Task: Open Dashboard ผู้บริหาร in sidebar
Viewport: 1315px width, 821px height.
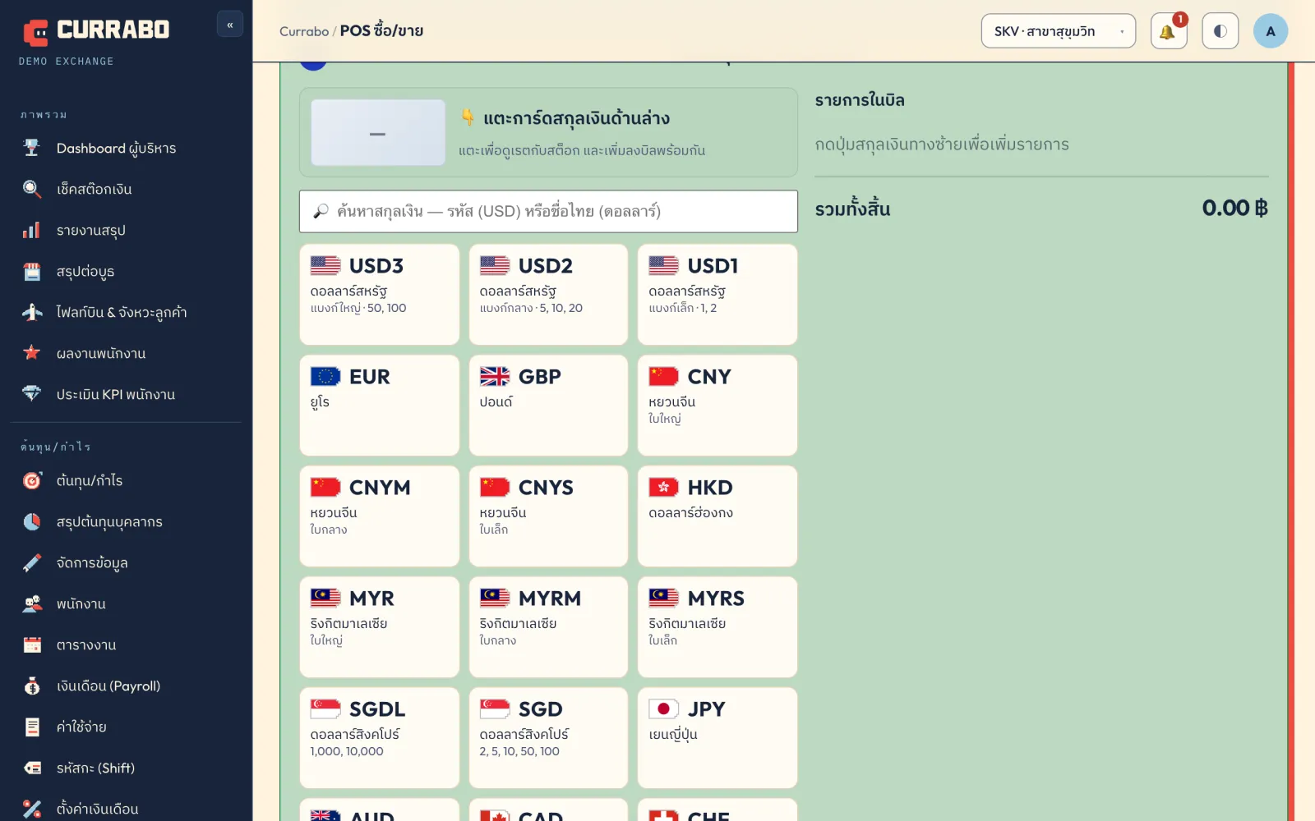Action: 127,149
